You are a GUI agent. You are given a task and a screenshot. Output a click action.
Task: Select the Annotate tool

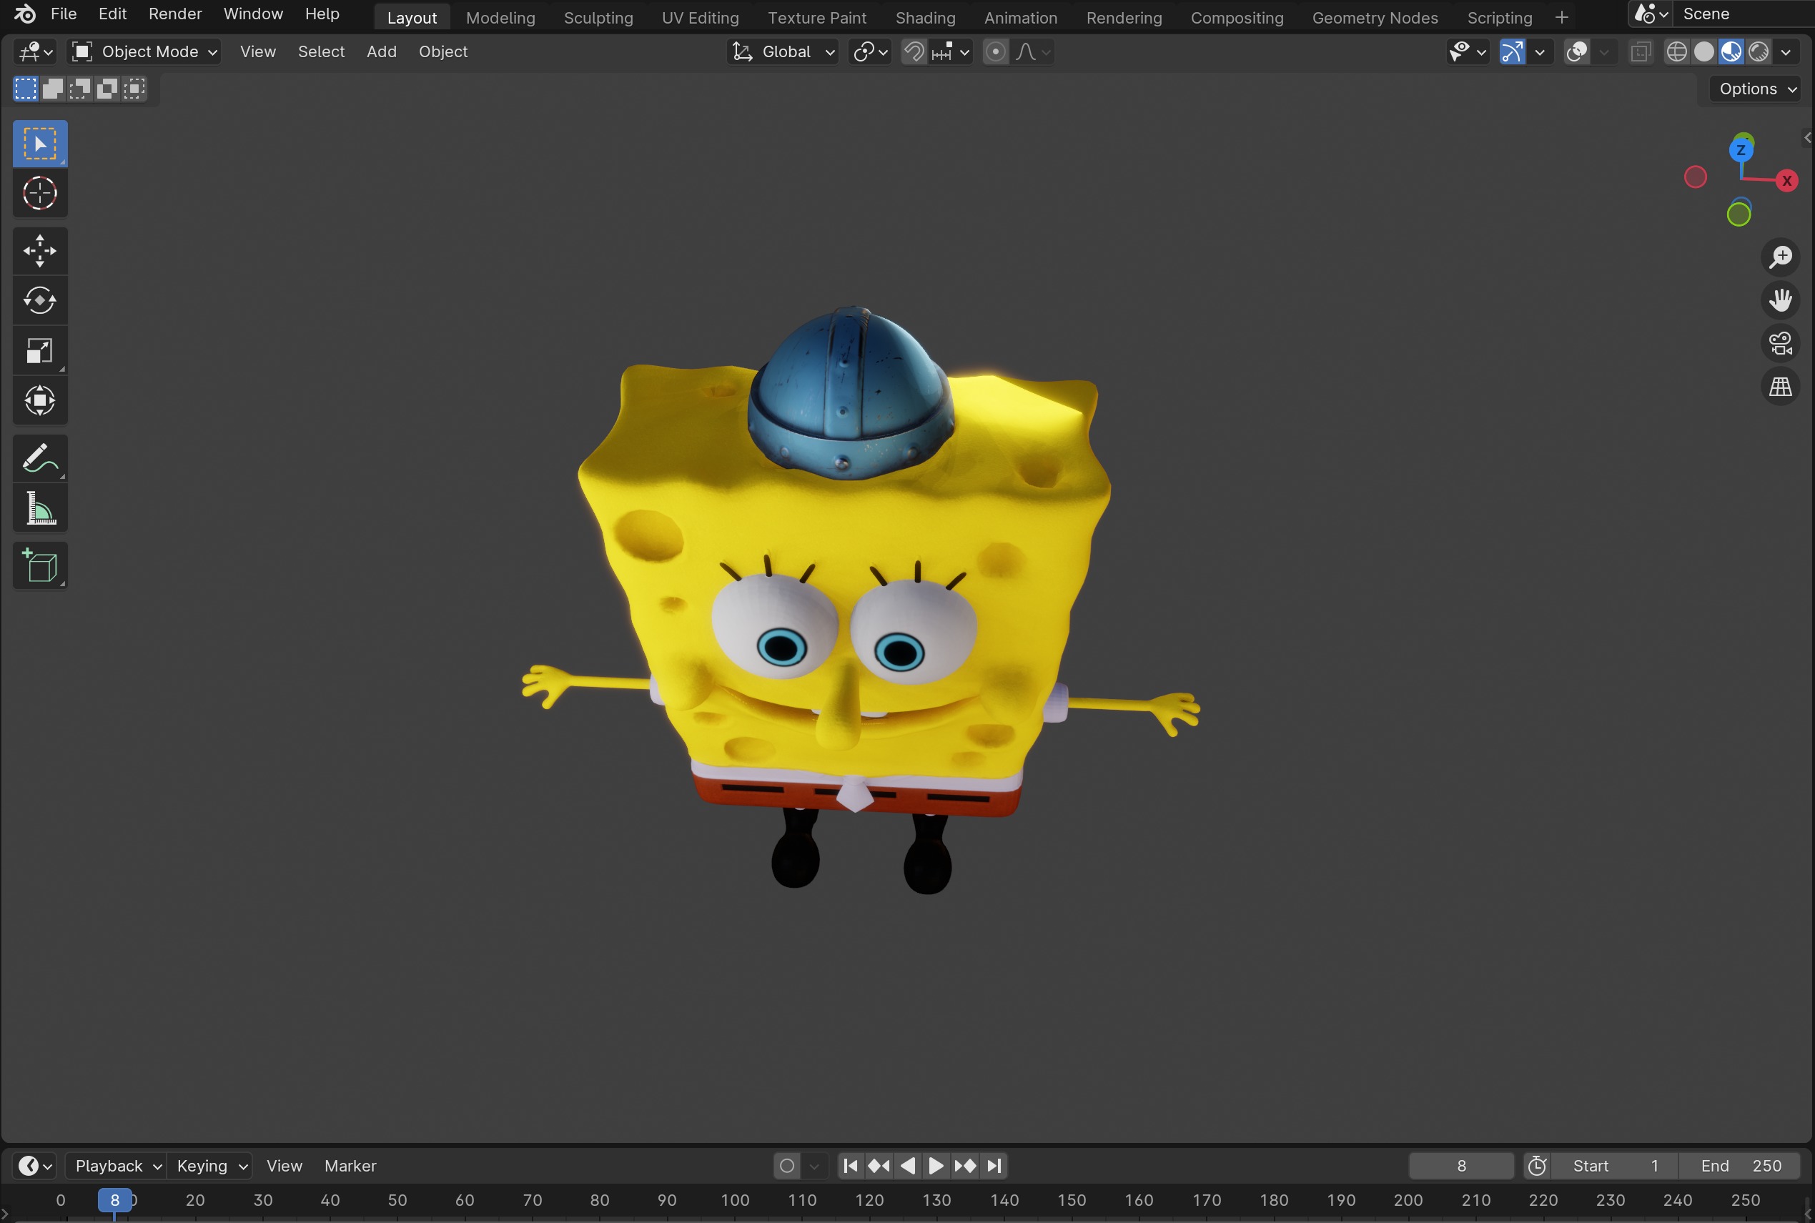tap(40, 459)
